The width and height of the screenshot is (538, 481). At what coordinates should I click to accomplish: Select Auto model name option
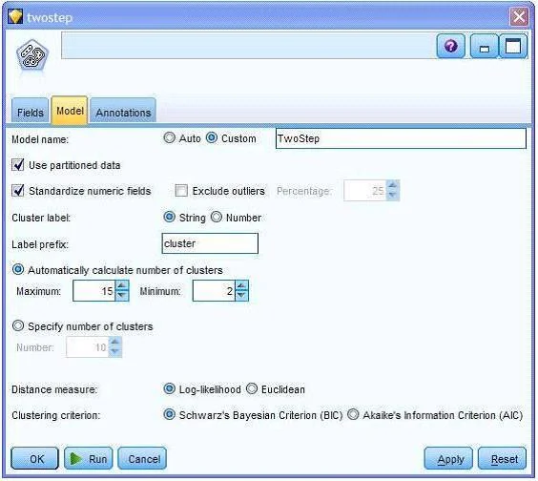pos(169,138)
